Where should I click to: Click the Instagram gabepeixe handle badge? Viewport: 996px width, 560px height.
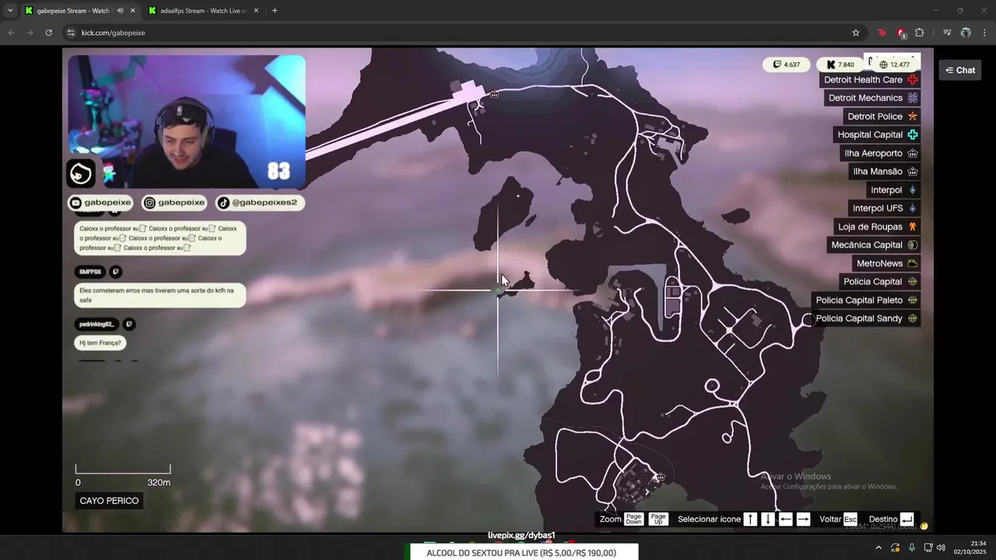174,202
